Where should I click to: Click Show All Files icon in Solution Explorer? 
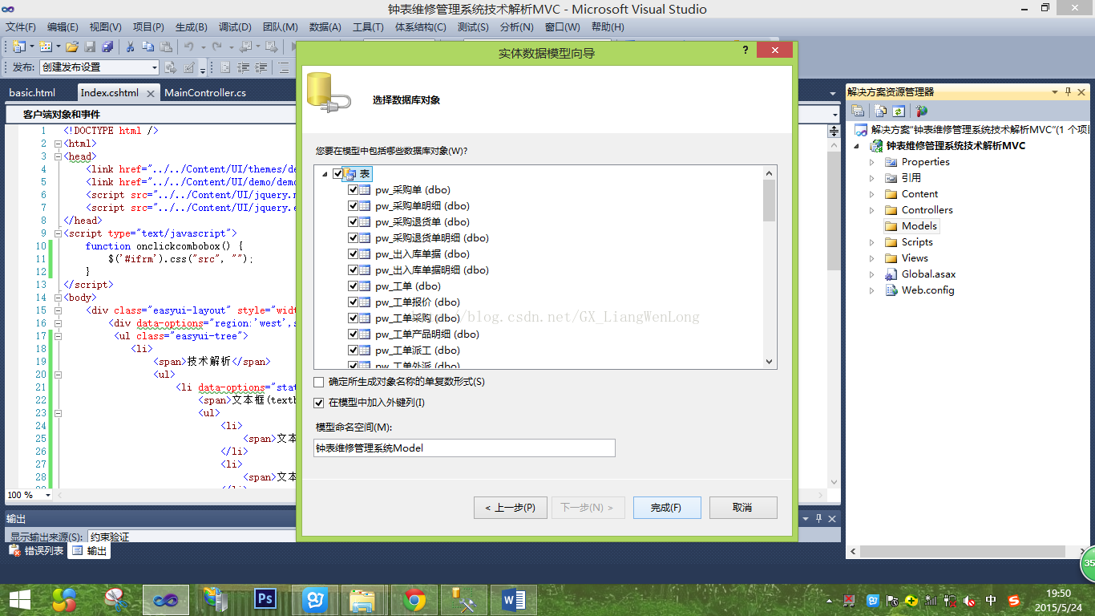[x=880, y=111]
